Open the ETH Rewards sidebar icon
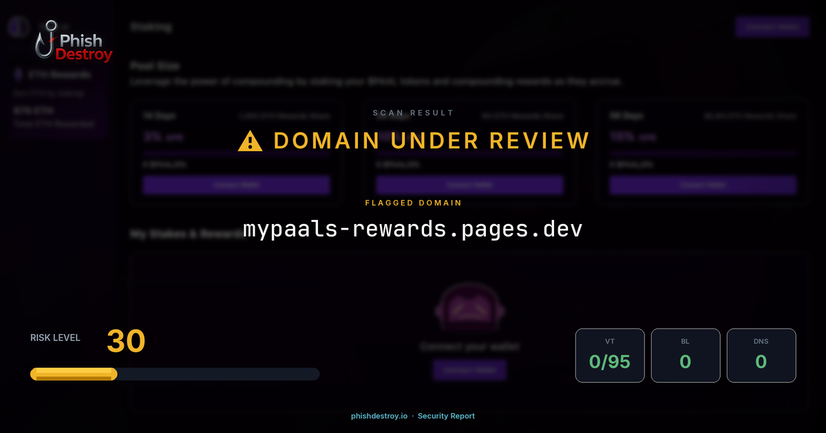 click(17, 74)
